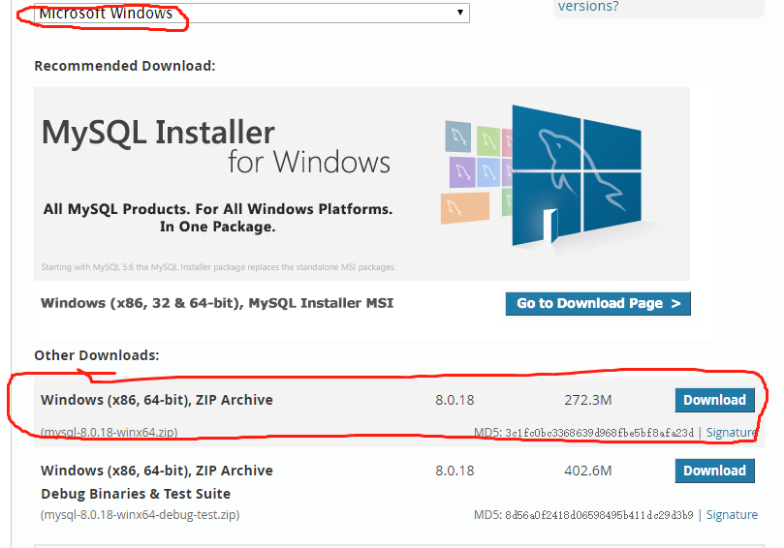This screenshot has width=784, height=548.
Task: Click the 402.6M file size
Action: (588, 471)
